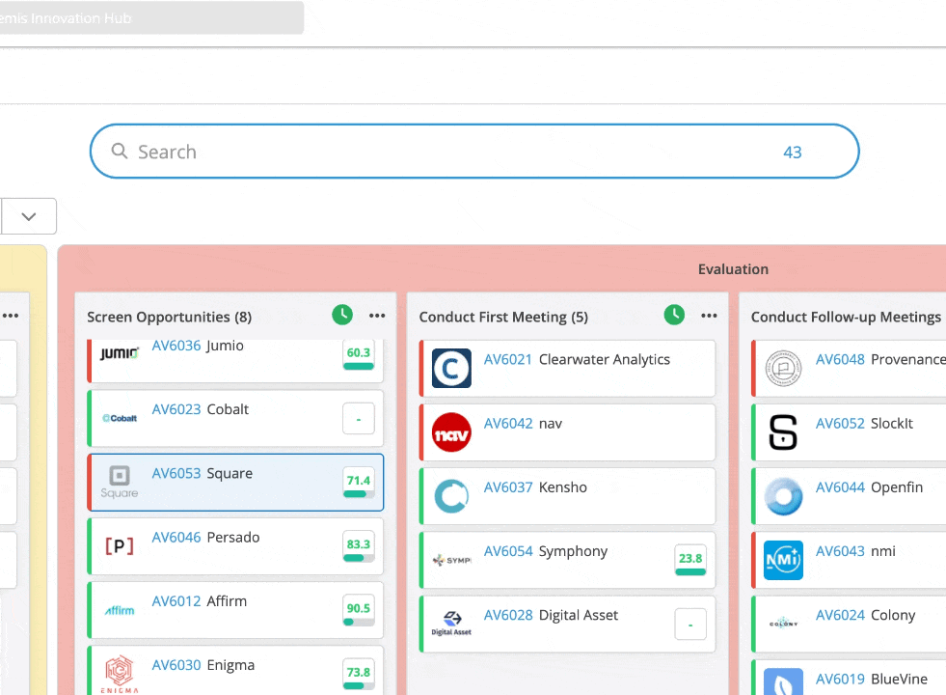
Task: Click the Affirm logo icon
Action: pos(120,610)
